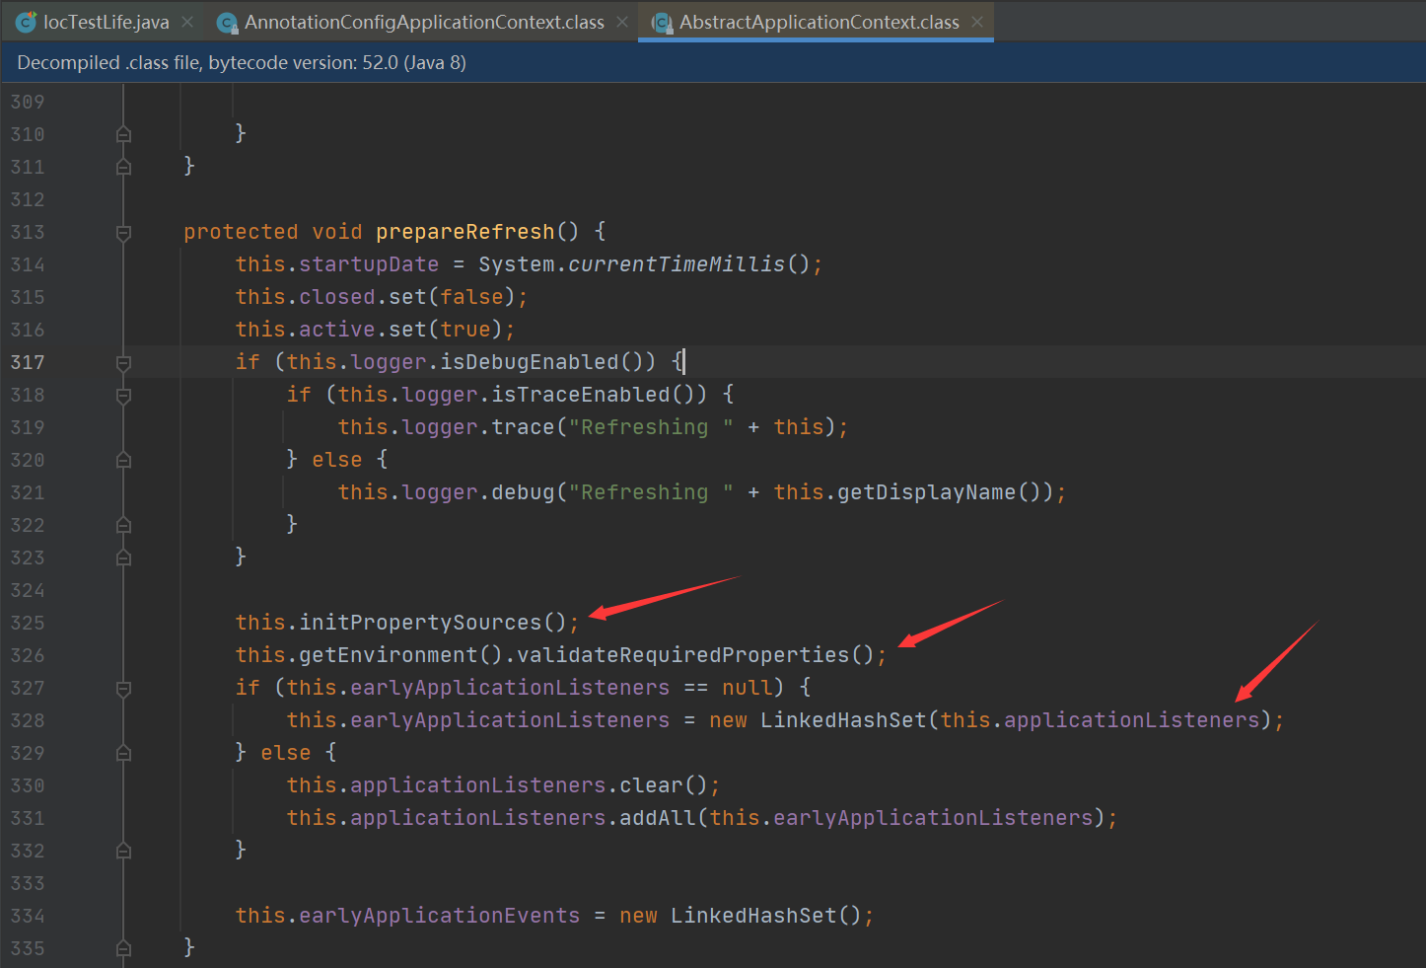1426x968 pixels.
Task: Click the validateRequiredProperties call
Action: click(682, 655)
